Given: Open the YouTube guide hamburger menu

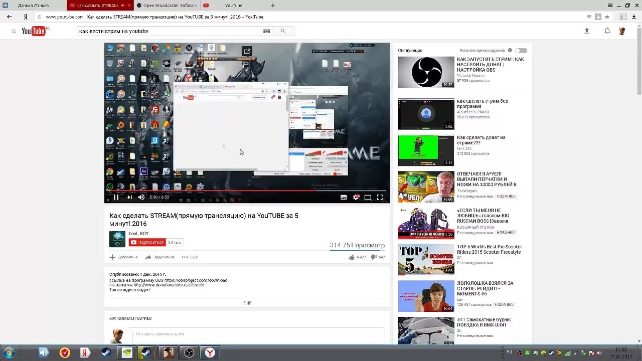Looking at the screenshot, I should click(14, 31).
